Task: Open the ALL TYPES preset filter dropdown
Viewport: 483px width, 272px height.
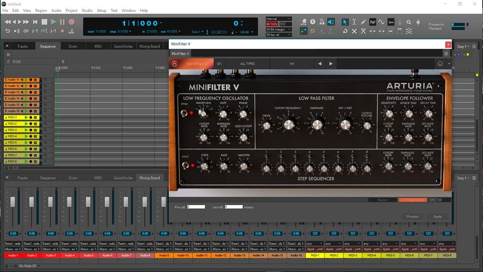Action: tap(247, 64)
